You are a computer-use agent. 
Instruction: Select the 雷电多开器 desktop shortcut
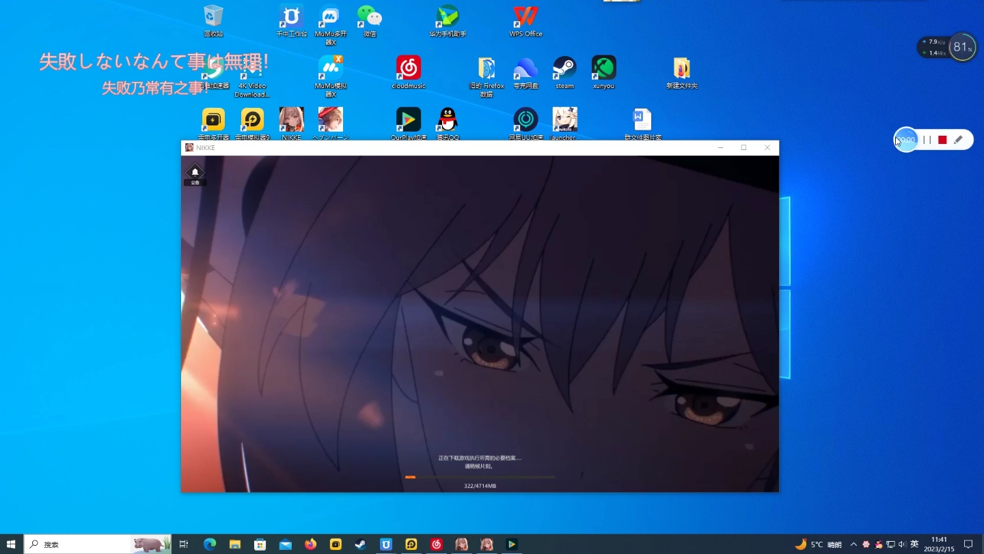(x=213, y=124)
